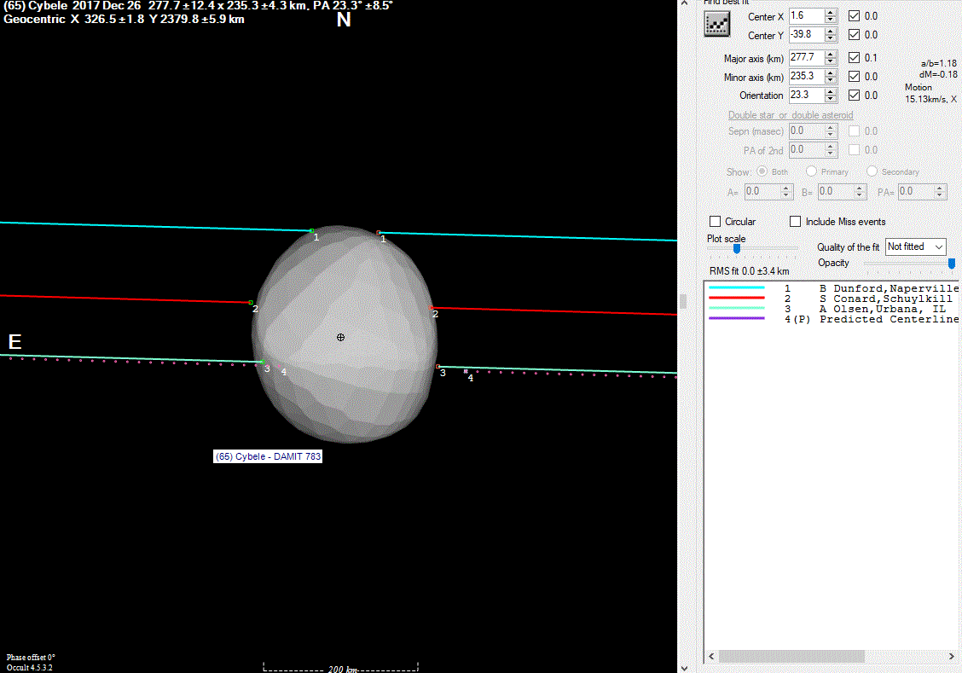Click the PA= value field
962x673 pixels.
(915, 191)
